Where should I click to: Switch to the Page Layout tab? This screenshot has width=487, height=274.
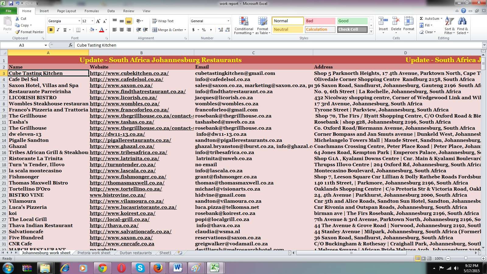[x=67, y=11]
